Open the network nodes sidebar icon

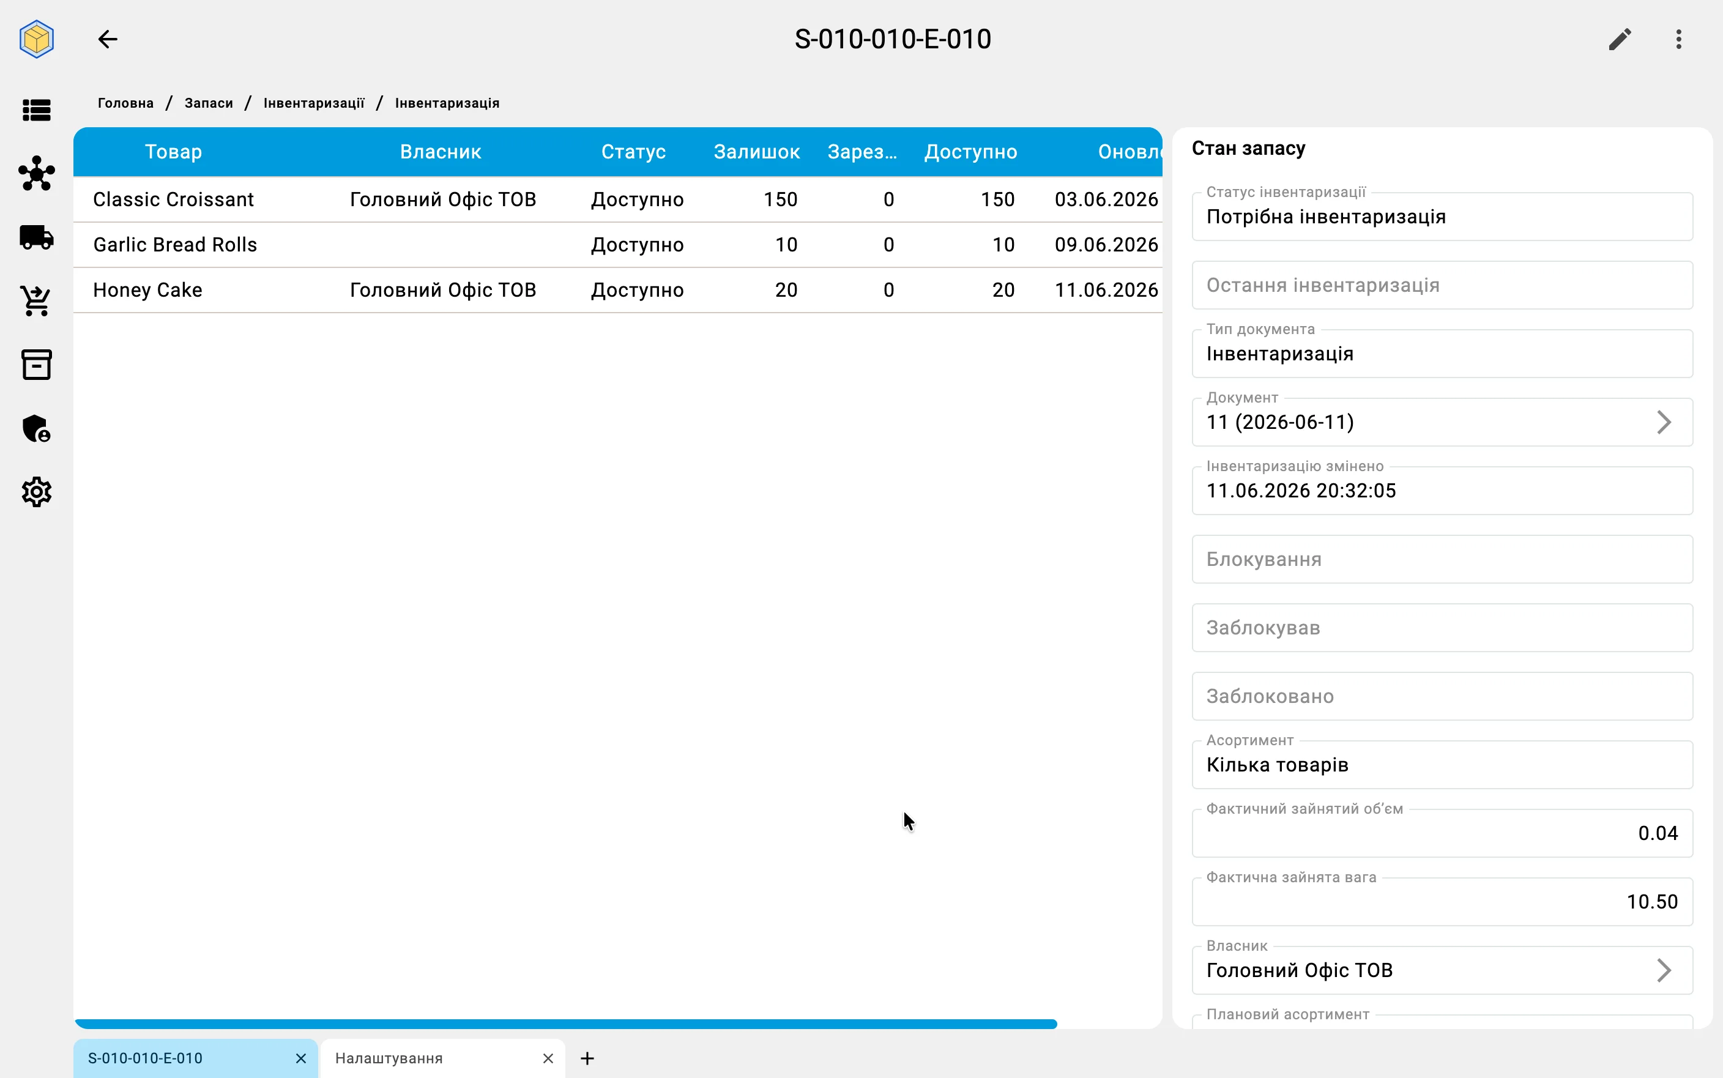click(36, 173)
